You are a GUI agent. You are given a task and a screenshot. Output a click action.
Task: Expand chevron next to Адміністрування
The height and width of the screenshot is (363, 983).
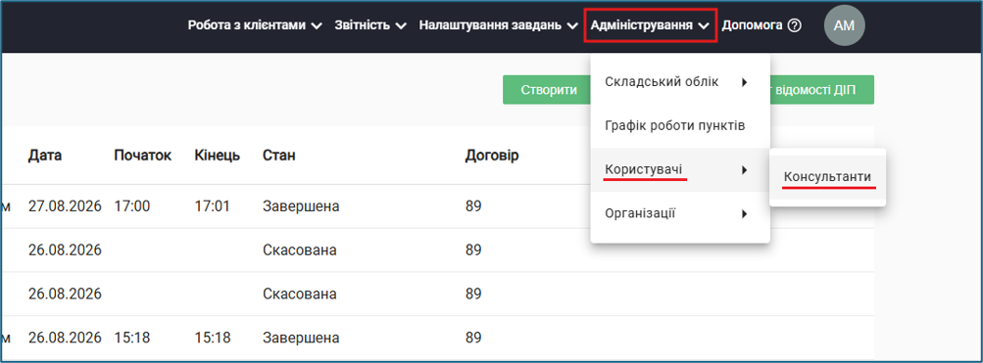[x=704, y=26]
